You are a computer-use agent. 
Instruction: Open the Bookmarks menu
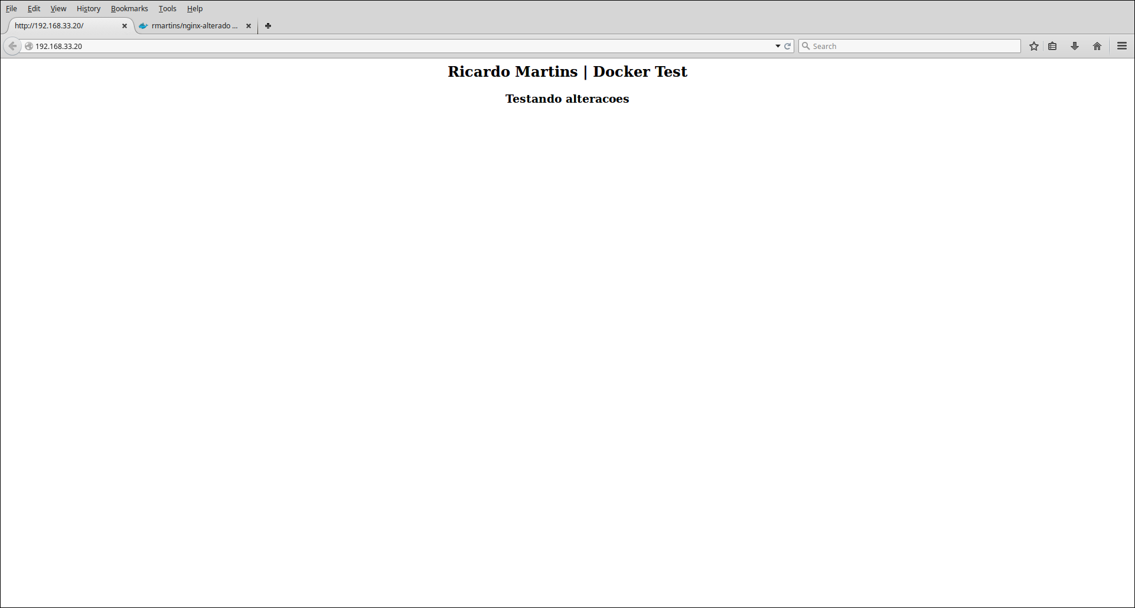[129, 8]
